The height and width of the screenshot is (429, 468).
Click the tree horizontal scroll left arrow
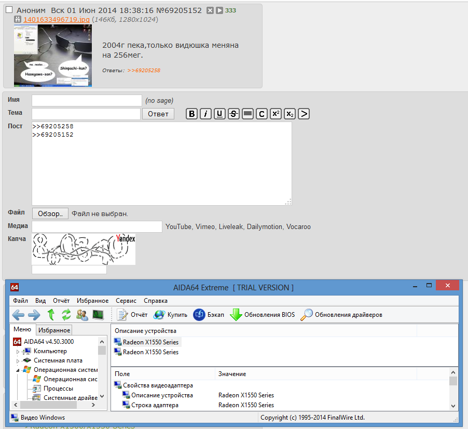(x=16, y=405)
